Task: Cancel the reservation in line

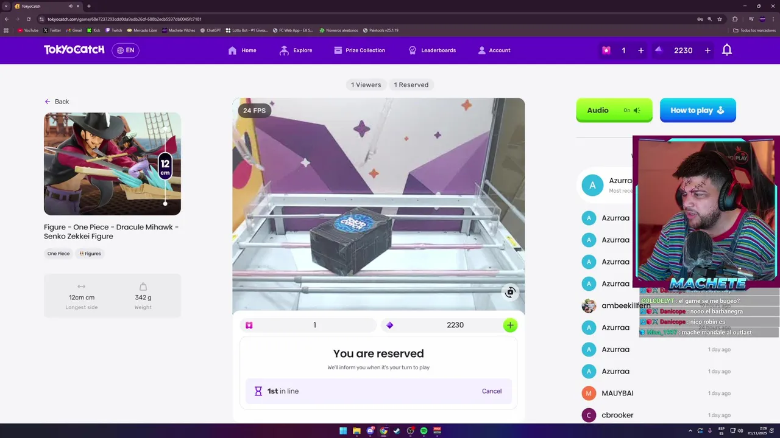Action: coord(492,391)
